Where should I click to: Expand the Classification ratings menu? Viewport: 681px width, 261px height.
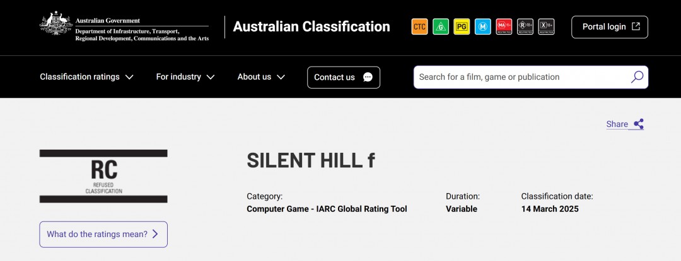point(86,77)
